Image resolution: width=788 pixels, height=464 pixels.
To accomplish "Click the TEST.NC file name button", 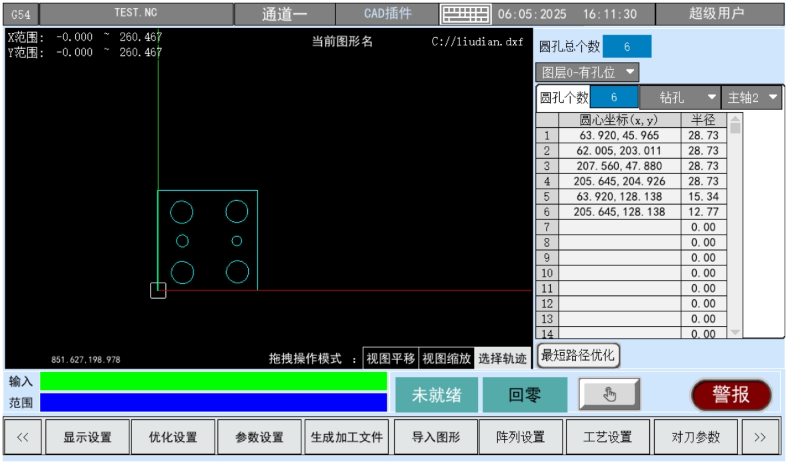I will [x=136, y=14].
